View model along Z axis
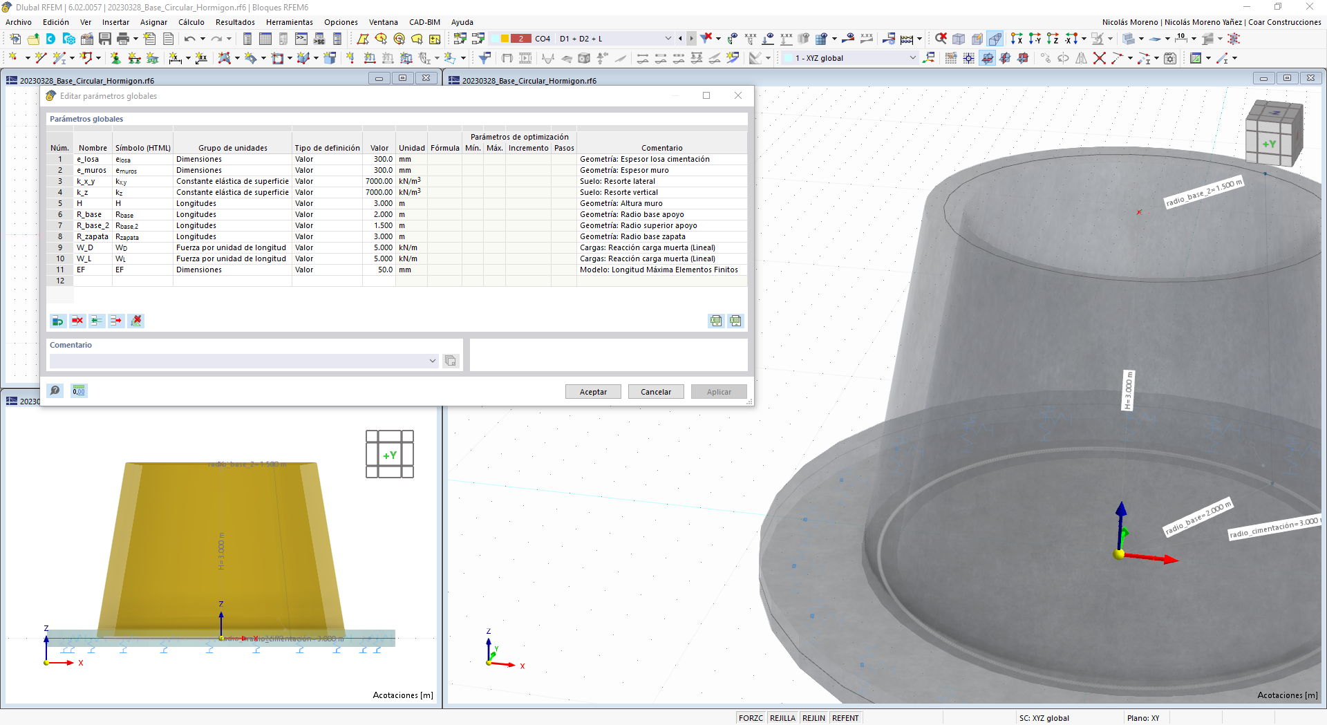This screenshot has width=1327, height=725. point(1053,39)
